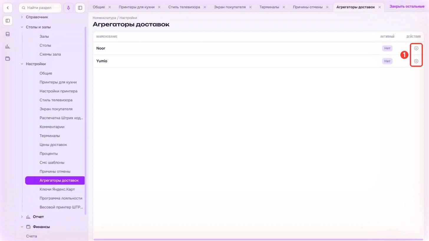429x241 pixels.
Task: Open Цены доставок settings item
Action: [x=53, y=145]
